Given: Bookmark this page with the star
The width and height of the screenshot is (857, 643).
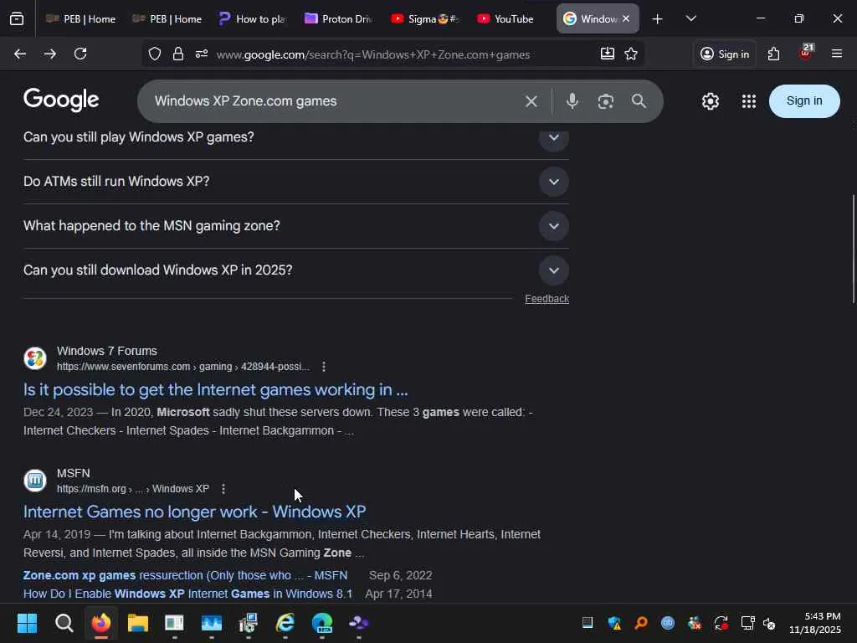Looking at the screenshot, I should pyautogui.click(x=631, y=54).
